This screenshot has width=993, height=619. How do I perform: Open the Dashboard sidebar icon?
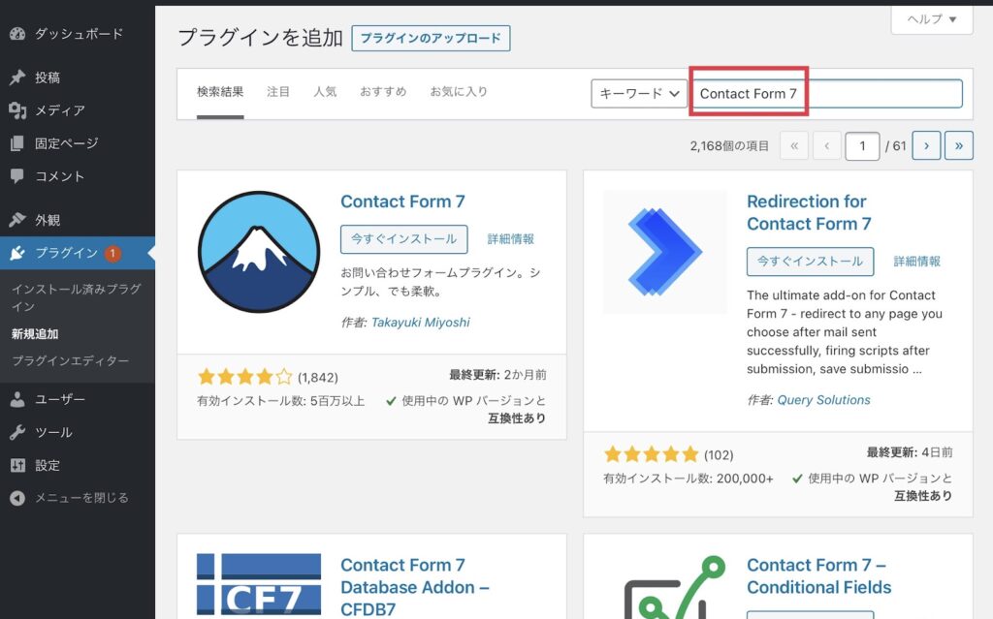pos(17,34)
